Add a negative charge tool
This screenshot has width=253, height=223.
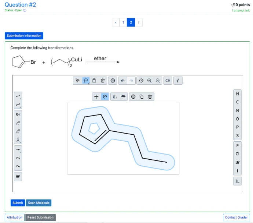point(18,131)
